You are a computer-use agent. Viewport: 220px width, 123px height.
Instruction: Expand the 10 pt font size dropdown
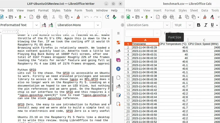tap(190, 25)
